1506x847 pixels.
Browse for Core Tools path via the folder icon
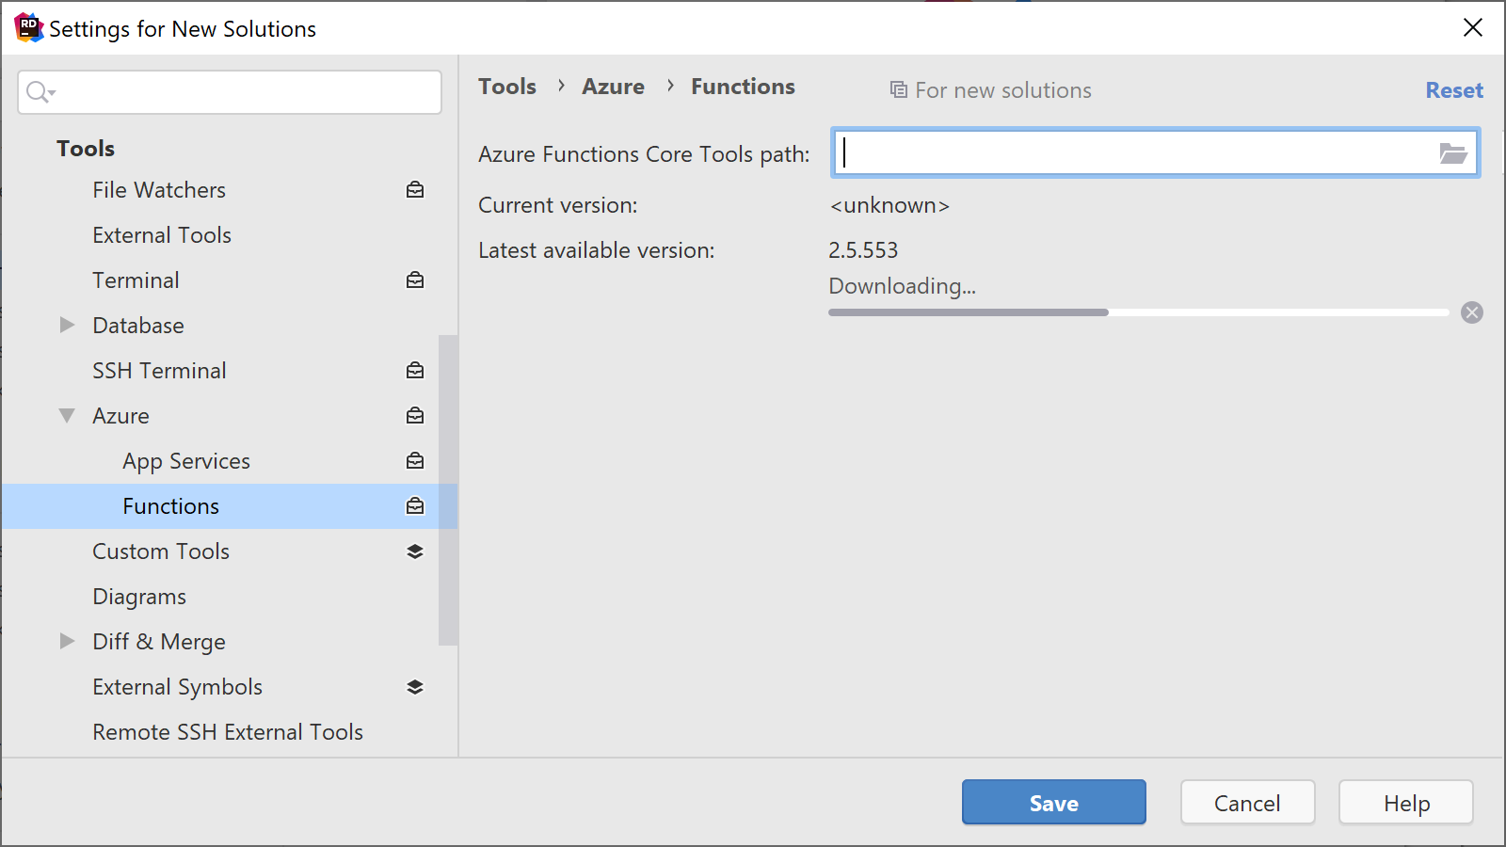point(1453,153)
